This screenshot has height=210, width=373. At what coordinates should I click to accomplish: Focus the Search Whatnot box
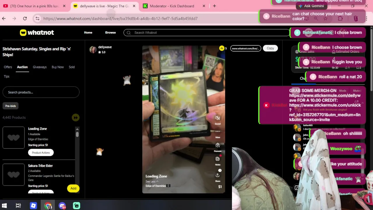[206, 33]
